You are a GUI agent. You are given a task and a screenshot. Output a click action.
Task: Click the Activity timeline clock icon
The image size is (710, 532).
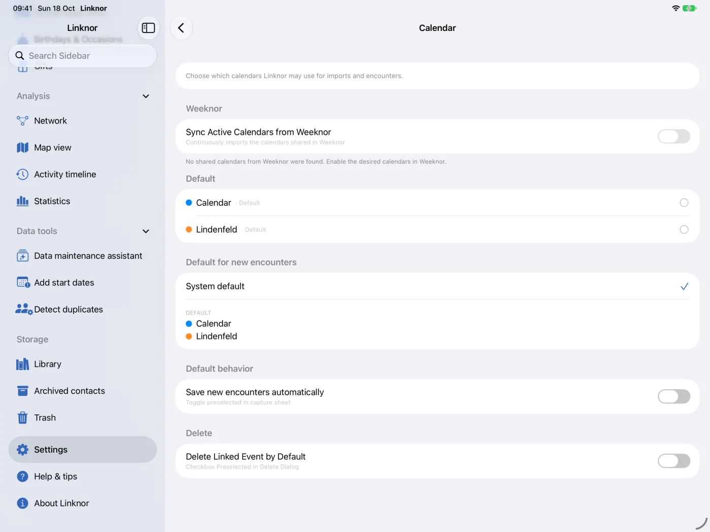(22, 174)
